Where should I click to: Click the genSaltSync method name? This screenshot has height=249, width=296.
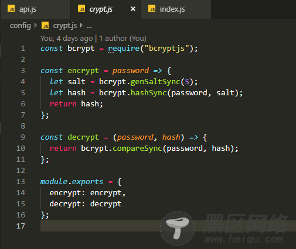click(155, 82)
